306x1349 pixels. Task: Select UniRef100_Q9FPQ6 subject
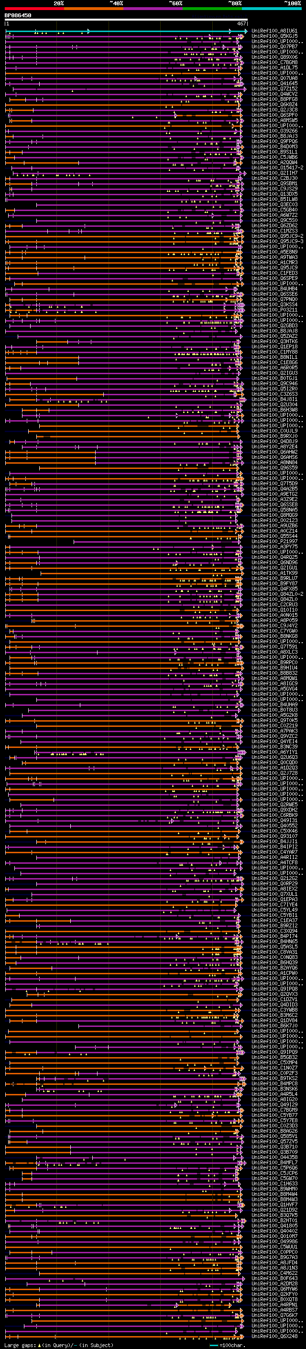tap(274, 141)
